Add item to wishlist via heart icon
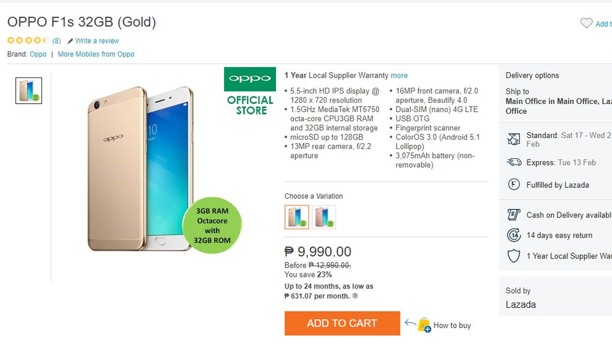This screenshot has height=344, width=612. pos(587,23)
